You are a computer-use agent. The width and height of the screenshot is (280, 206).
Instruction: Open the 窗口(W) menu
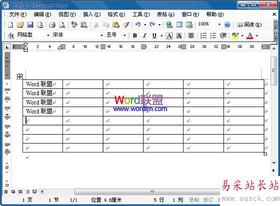click(190, 14)
